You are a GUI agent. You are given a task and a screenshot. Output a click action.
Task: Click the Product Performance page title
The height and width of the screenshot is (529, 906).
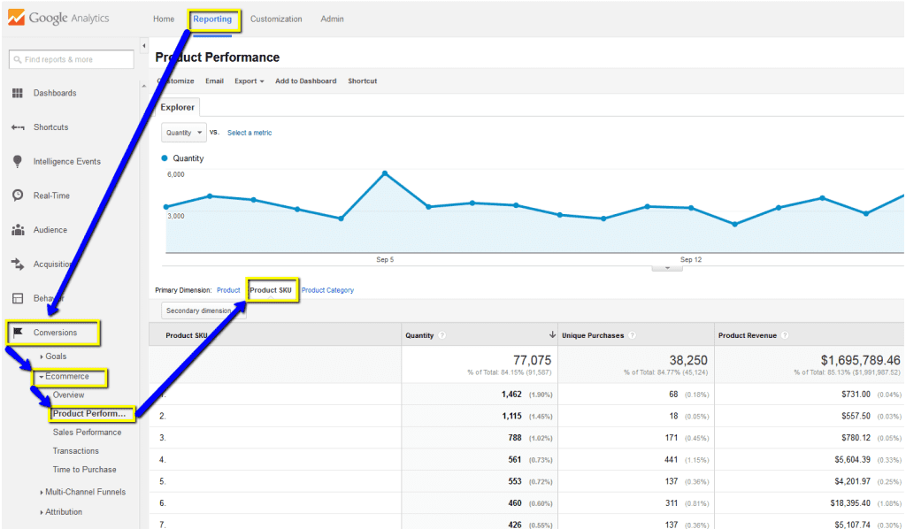click(218, 57)
